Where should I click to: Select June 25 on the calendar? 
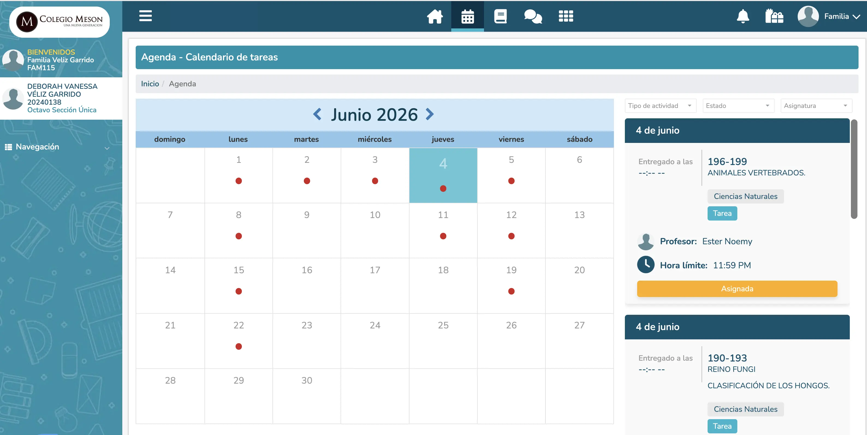[443, 341]
